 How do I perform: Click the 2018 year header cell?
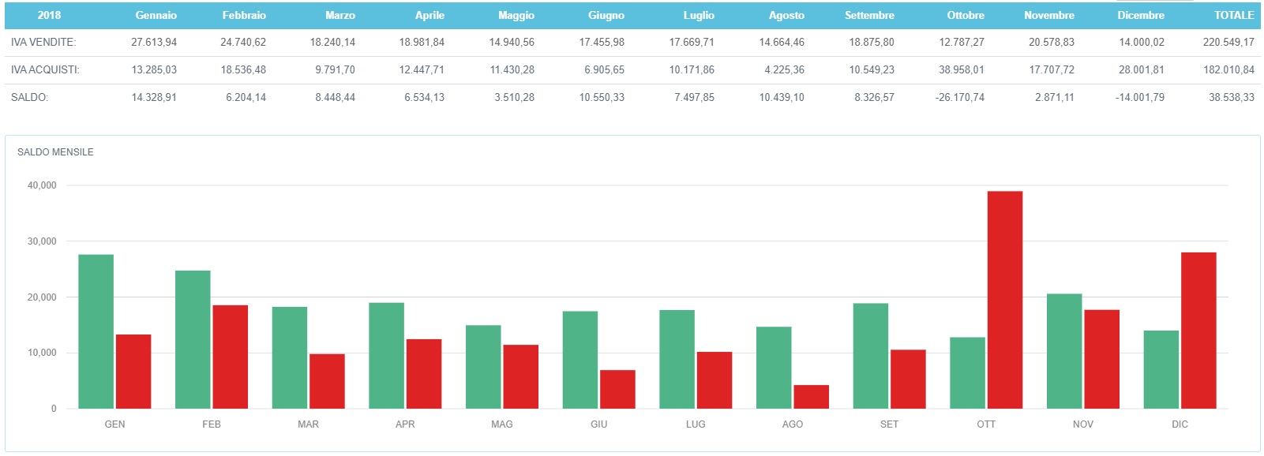(49, 15)
